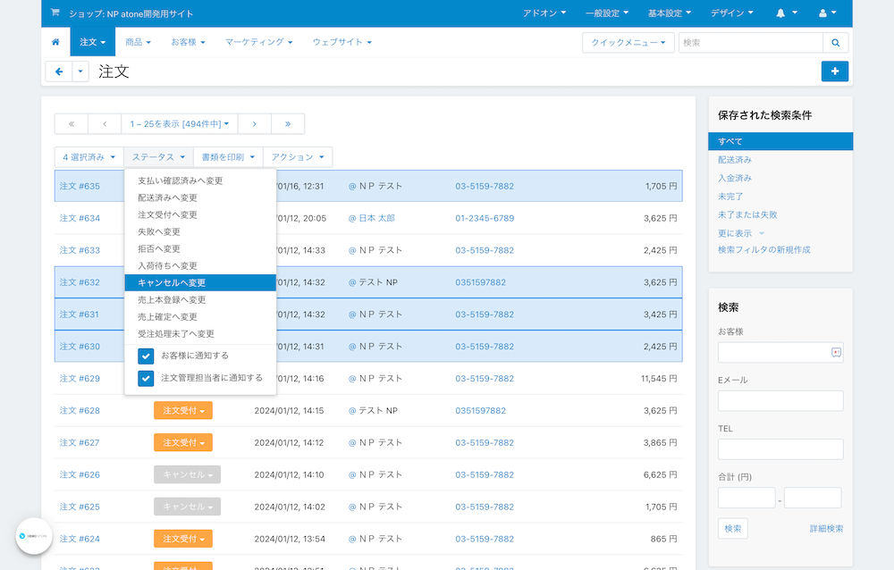Click customer 日本 太郎 link
The width and height of the screenshot is (894, 570).
(376, 218)
